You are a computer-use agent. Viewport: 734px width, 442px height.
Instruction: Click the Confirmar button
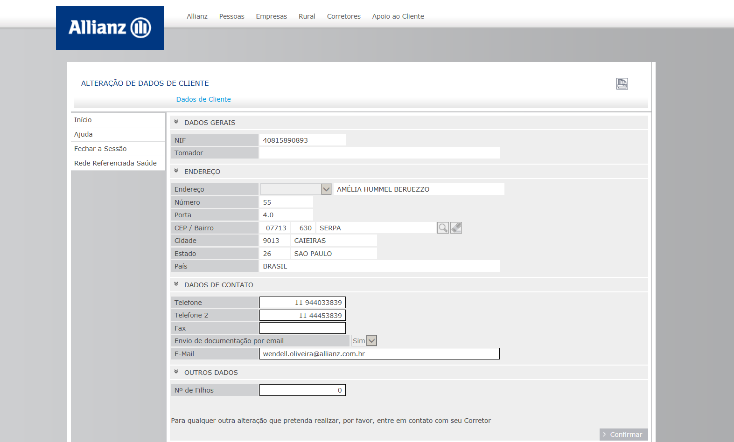pos(624,435)
